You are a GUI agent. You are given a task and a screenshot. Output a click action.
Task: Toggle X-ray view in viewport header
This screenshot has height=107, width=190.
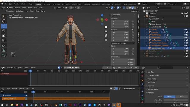click(x=124, y=8)
